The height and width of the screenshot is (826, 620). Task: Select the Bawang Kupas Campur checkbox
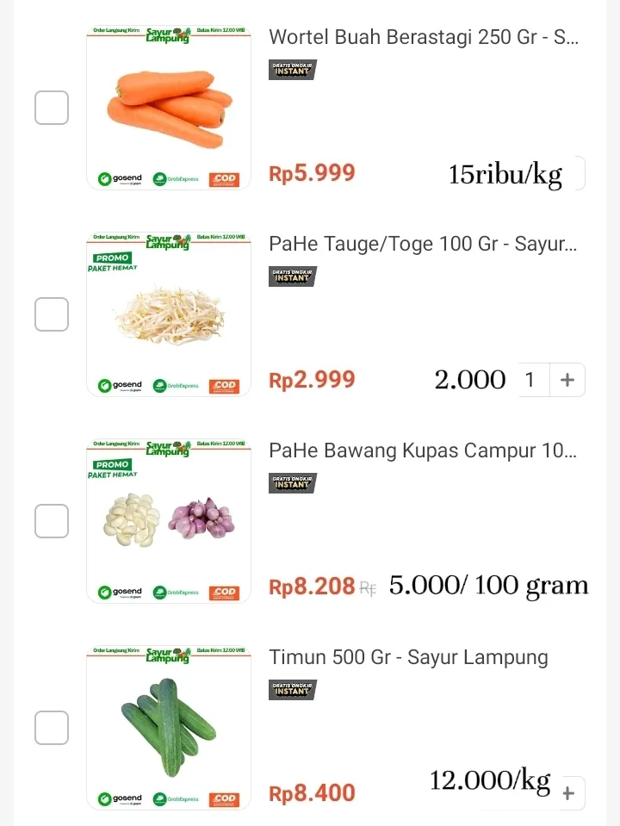[52, 521]
